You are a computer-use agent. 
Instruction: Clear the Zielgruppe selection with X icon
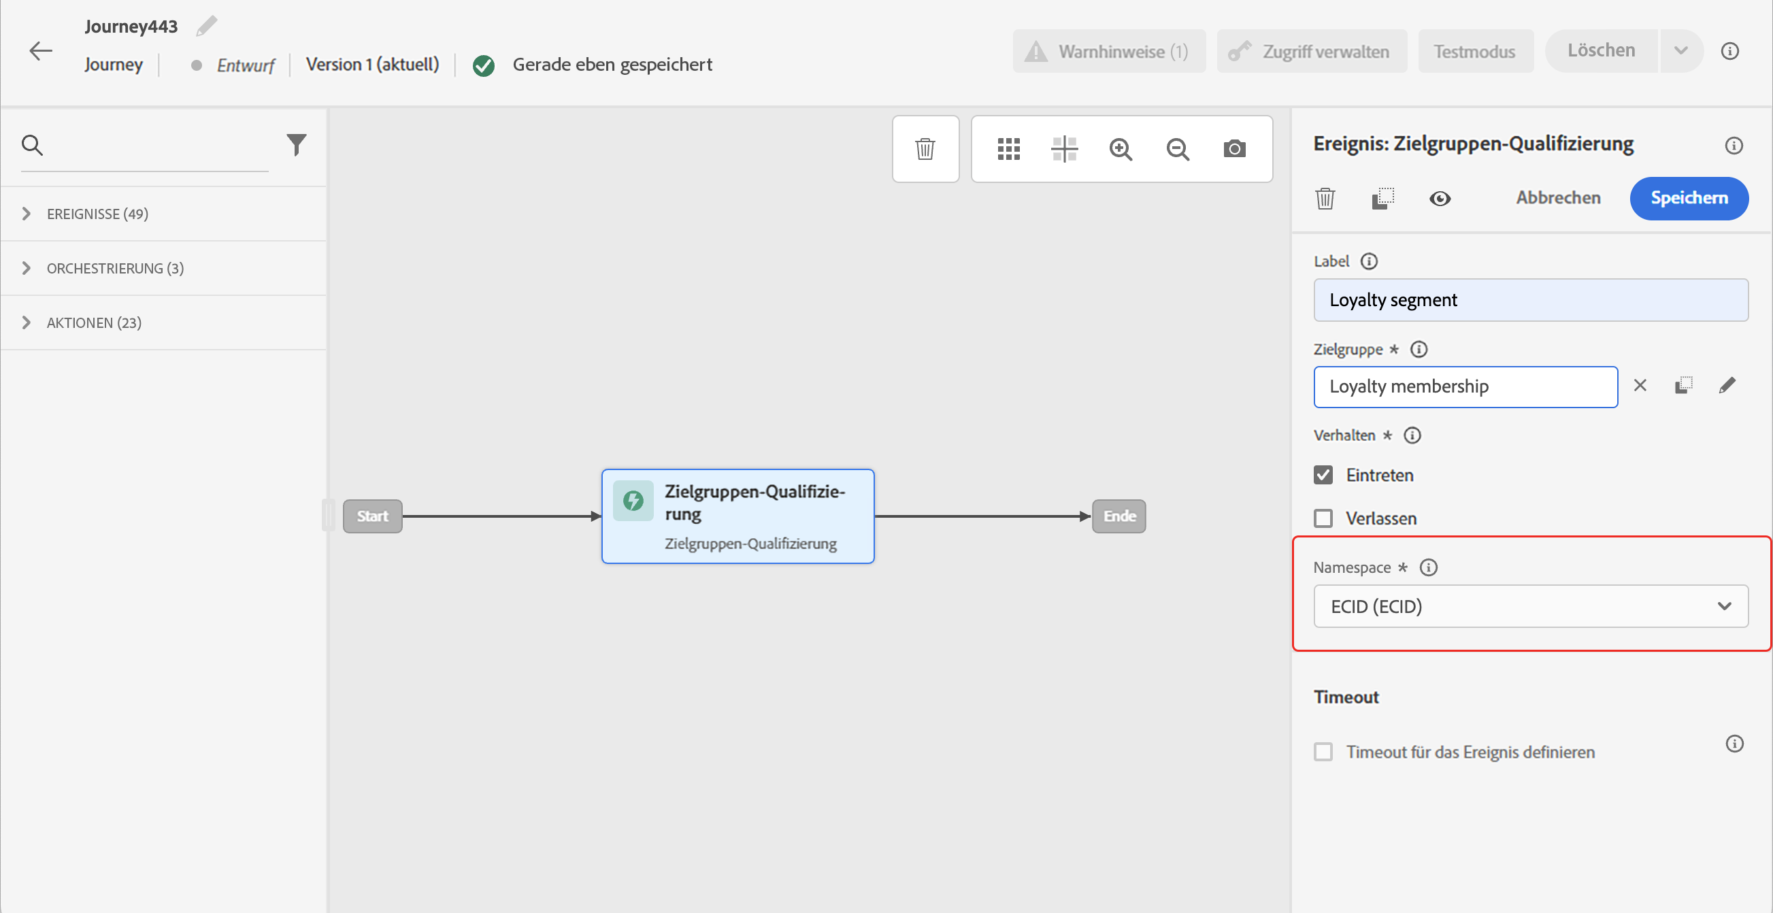pos(1640,385)
